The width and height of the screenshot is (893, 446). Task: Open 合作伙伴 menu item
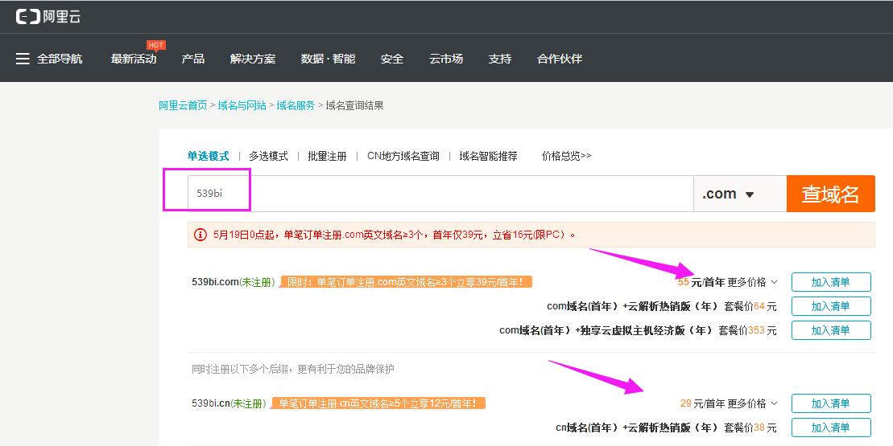[x=560, y=59]
